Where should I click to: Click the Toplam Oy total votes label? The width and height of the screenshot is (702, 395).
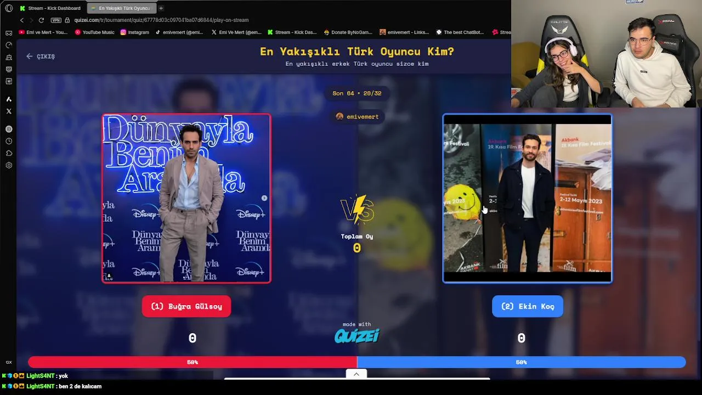point(357,236)
